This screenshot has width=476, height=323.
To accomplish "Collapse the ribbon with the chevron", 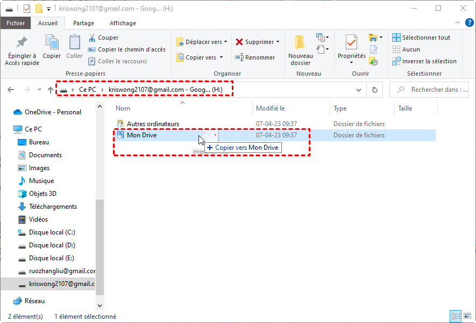I will (x=458, y=23).
